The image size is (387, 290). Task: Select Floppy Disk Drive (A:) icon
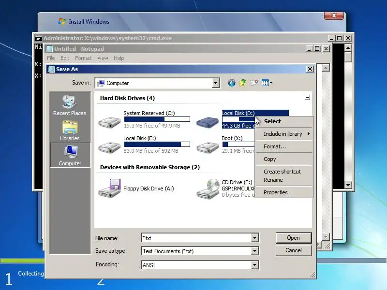pos(109,188)
